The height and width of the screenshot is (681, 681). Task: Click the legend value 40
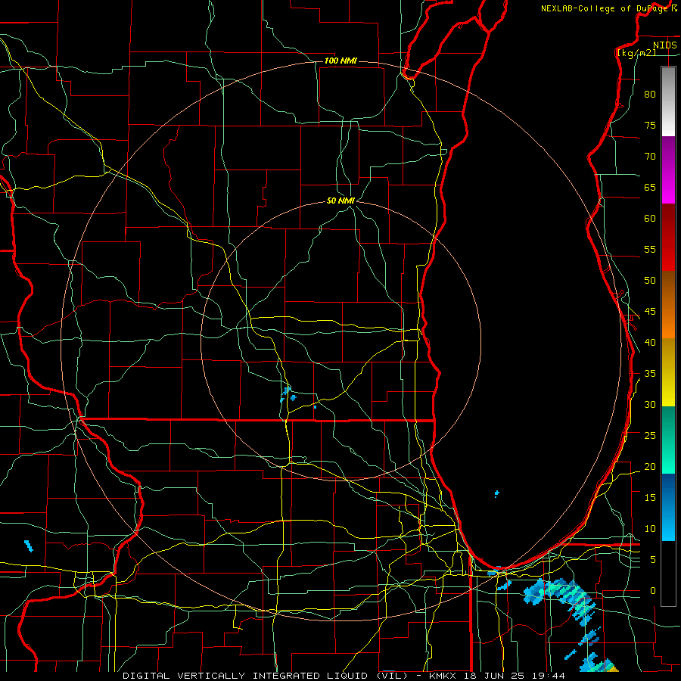(x=650, y=343)
